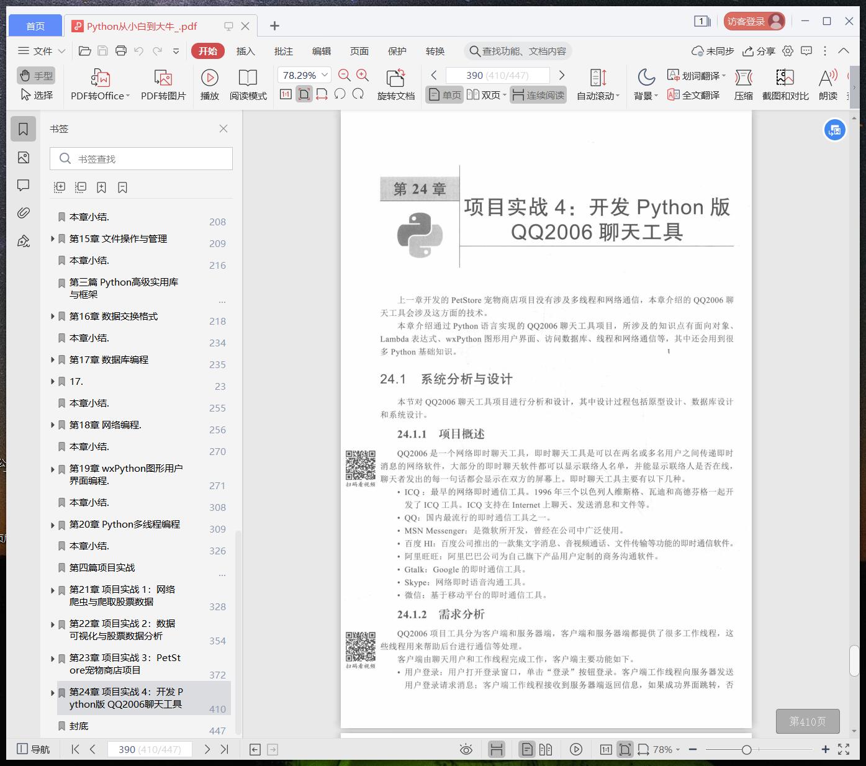This screenshot has height=766, width=866.
Task: Open 文件 menu
Action: pos(41,51)
